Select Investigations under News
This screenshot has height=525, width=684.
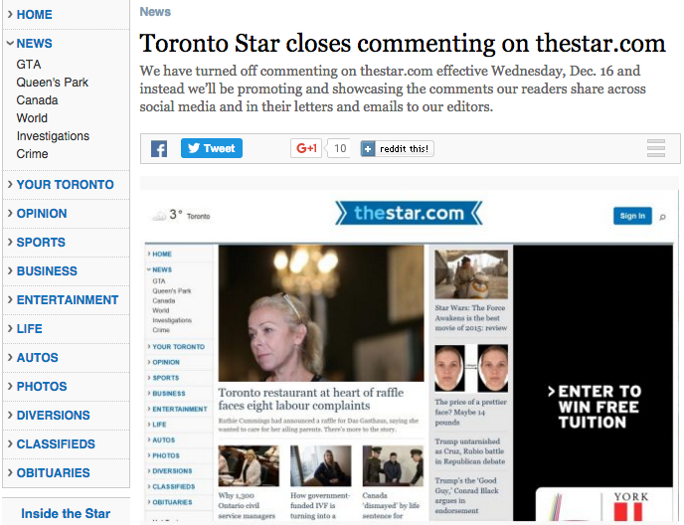[x=53, y=136]
